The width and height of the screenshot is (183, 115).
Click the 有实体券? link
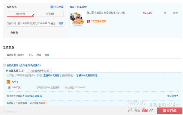(172, 96)
